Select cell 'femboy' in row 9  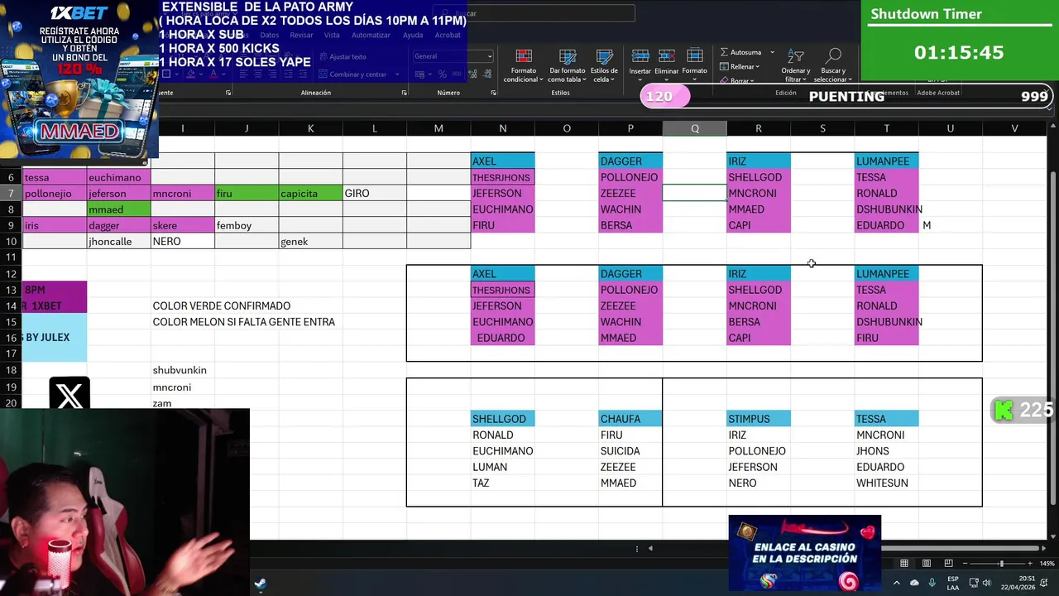(247, 225)
